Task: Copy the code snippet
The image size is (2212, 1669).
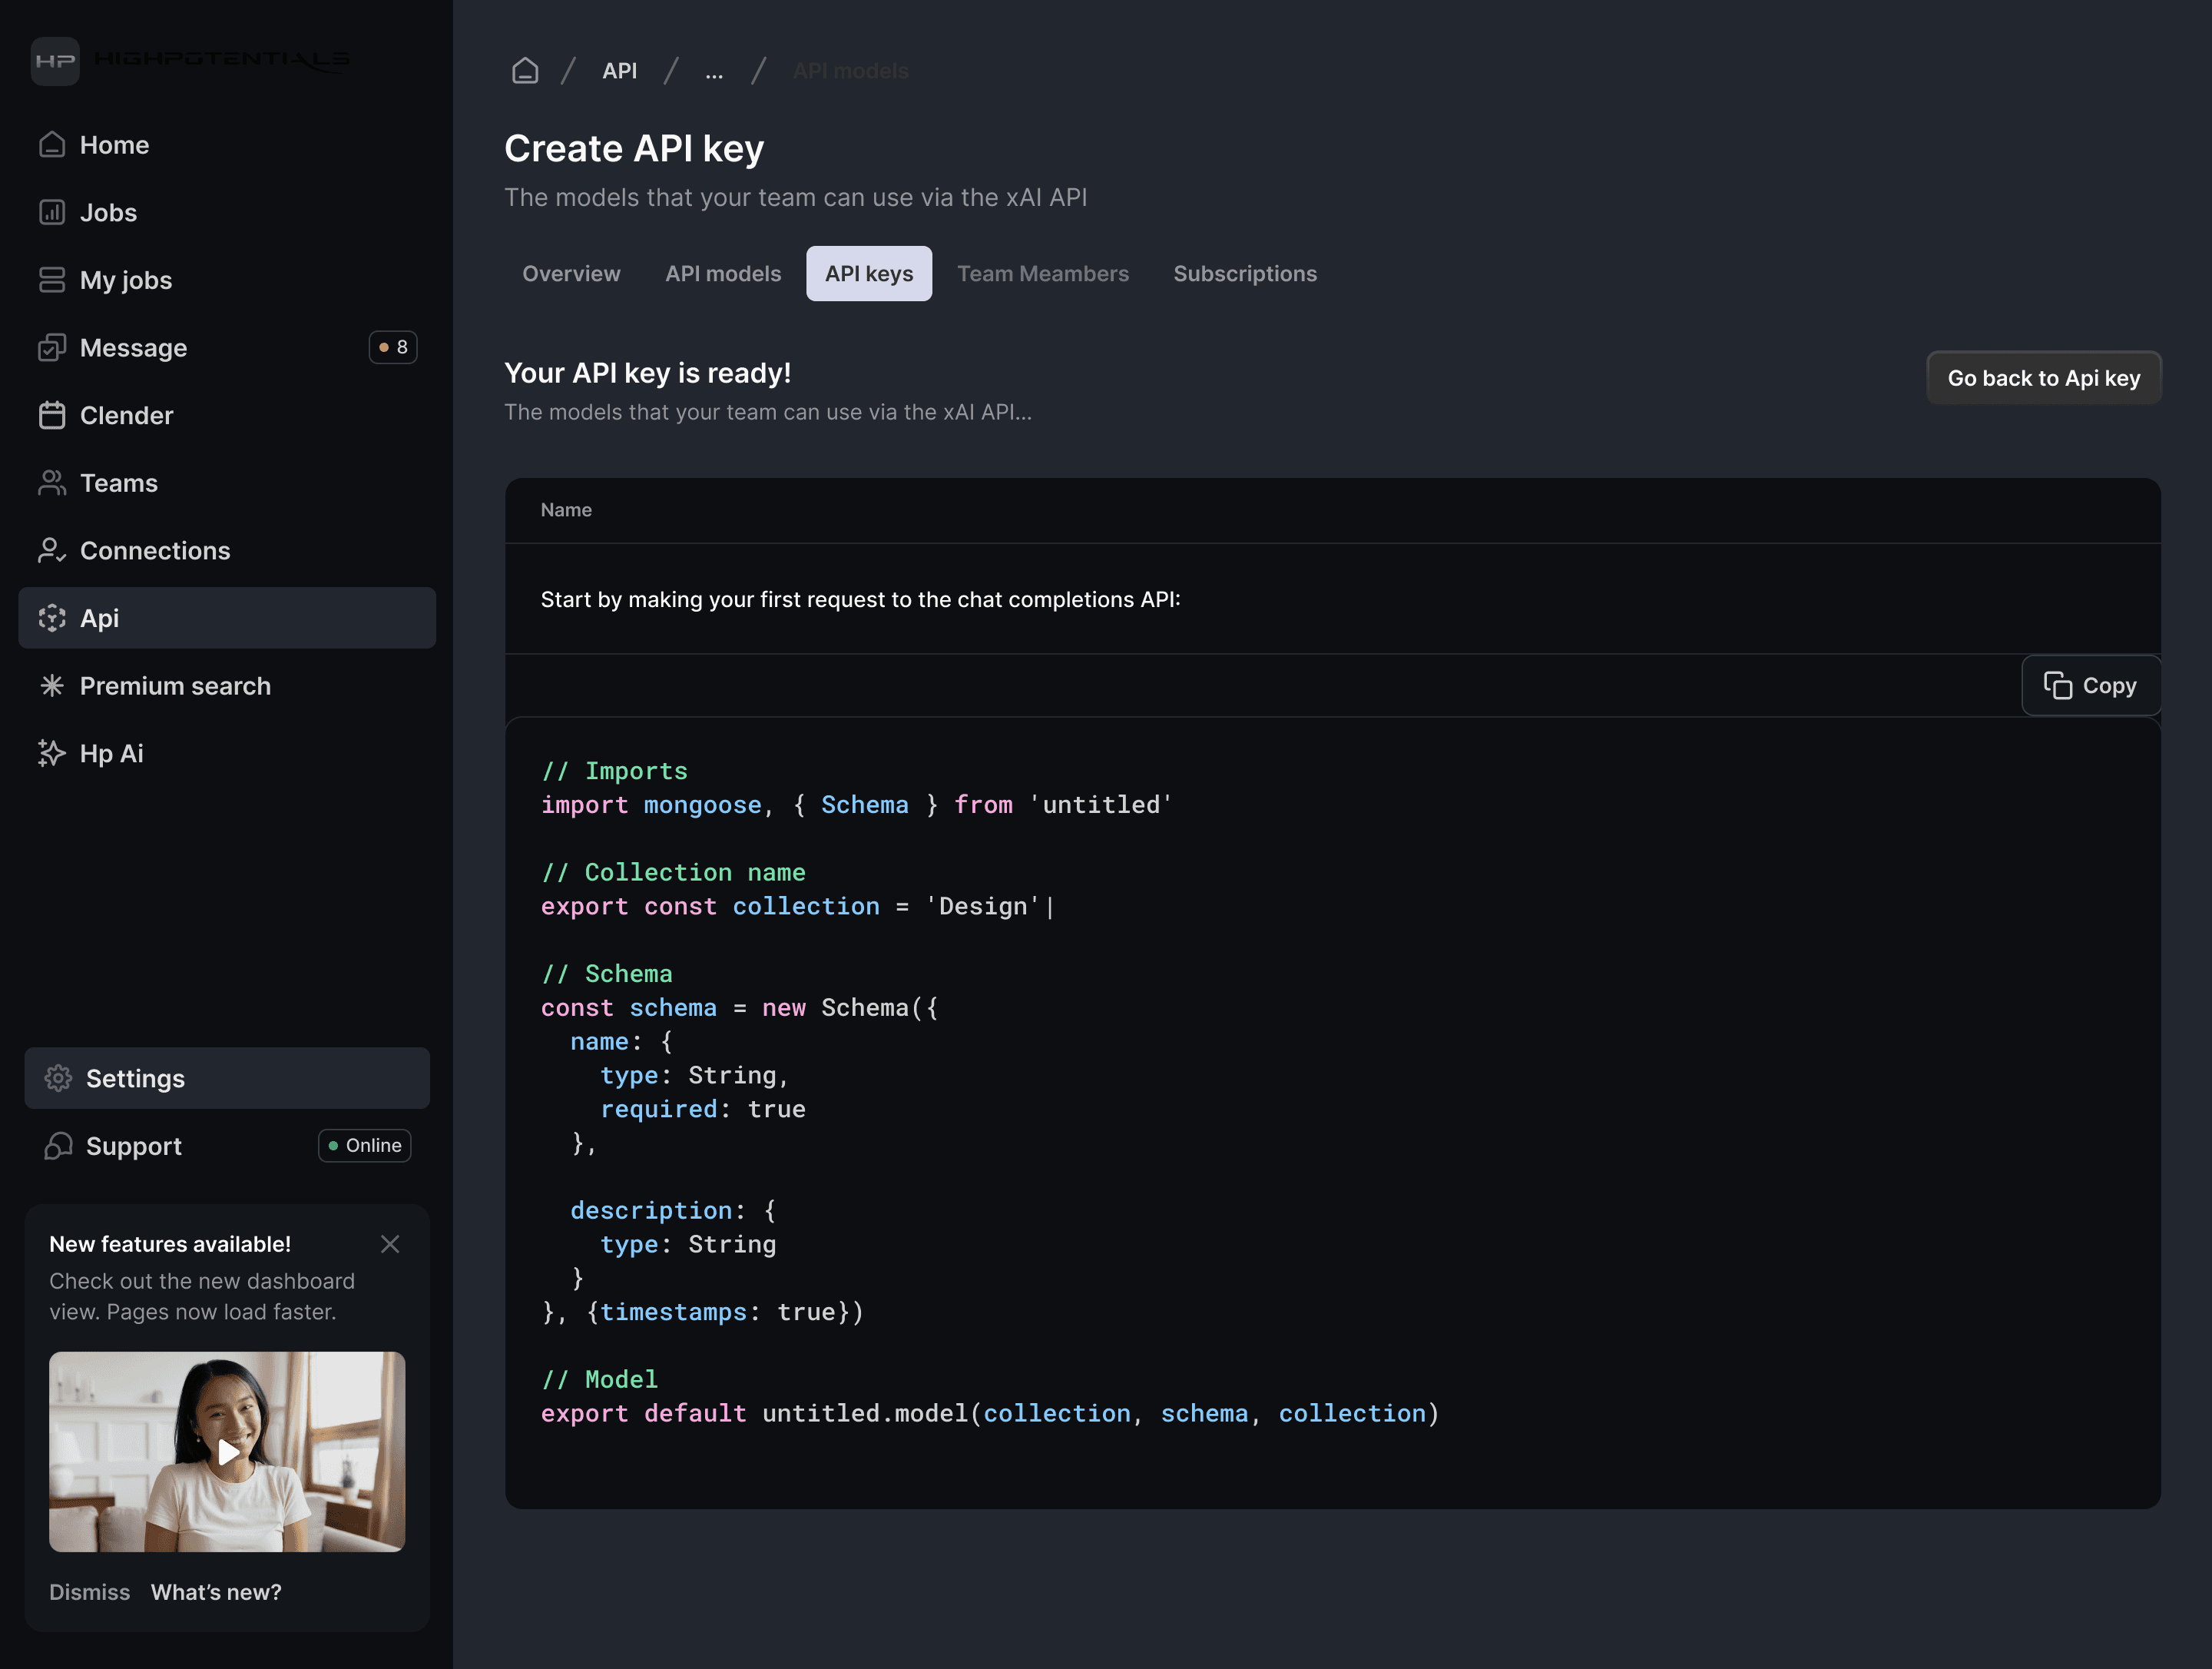Action: coord(2090,685)
